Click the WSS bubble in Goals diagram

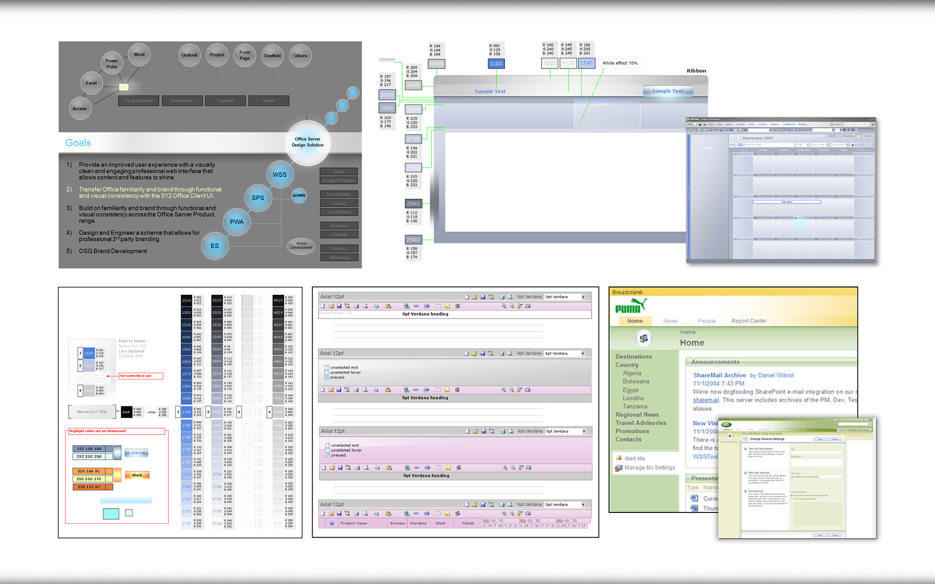(x=280, y=175)
